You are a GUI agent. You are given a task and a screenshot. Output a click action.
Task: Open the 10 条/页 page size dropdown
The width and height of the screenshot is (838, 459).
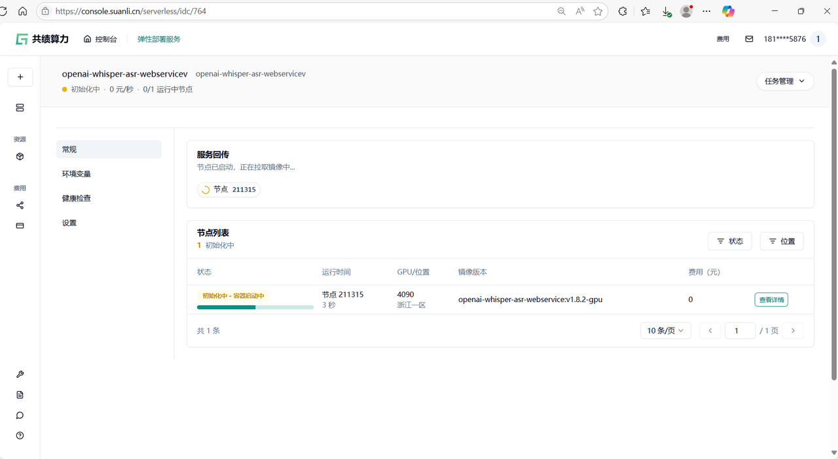pyautogui.click(x=665, y=331)
